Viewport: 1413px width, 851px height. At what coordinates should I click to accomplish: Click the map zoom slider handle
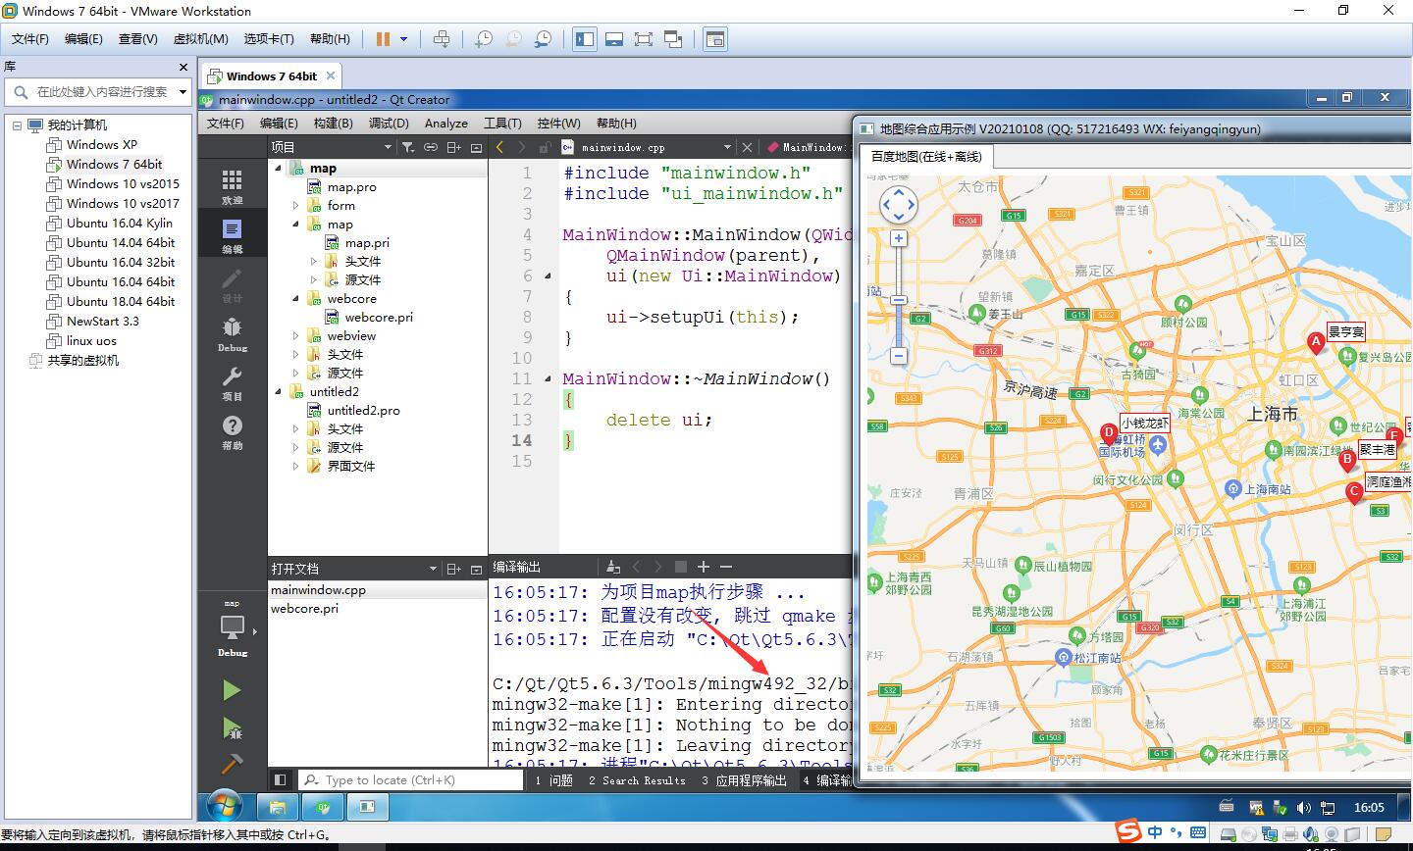pos(899,300)
